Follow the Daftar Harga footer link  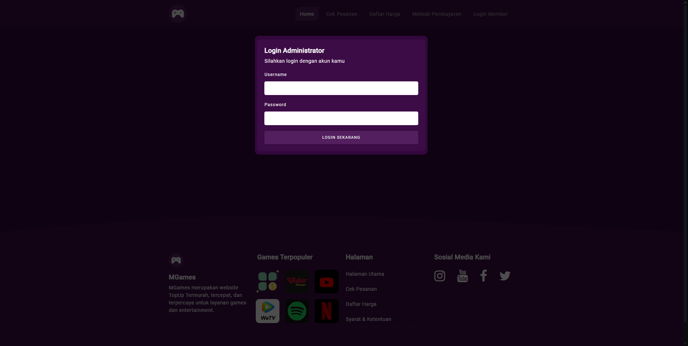(x=361, y=304)
